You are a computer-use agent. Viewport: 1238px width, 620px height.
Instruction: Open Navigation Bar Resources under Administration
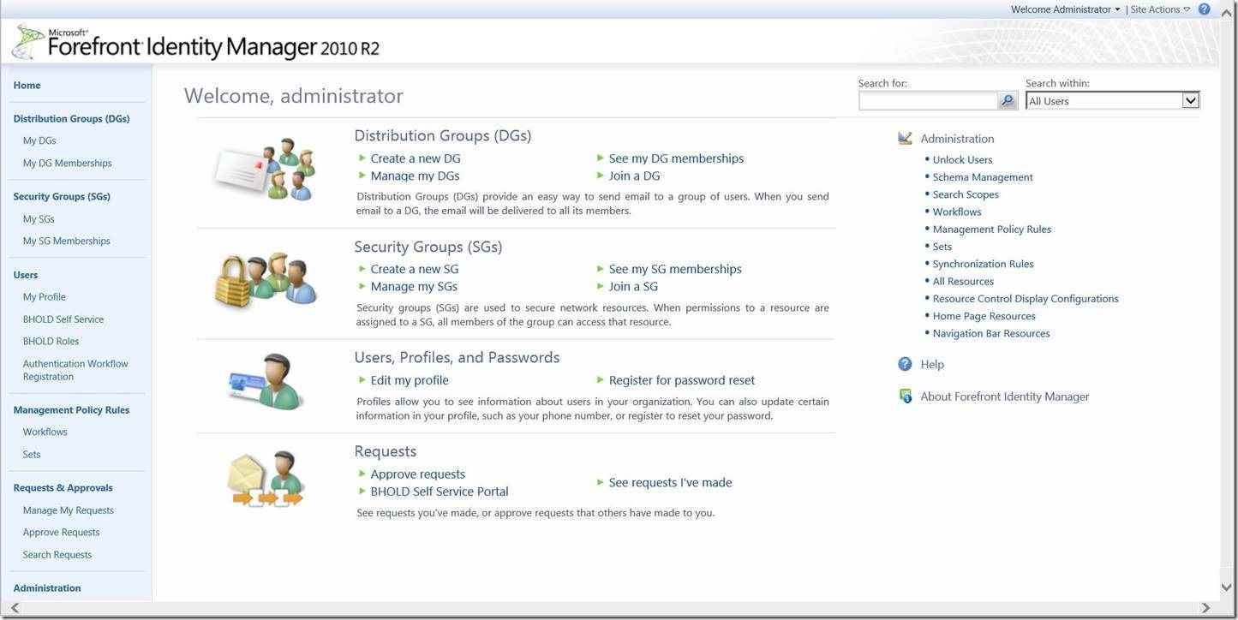coord(991,333)
